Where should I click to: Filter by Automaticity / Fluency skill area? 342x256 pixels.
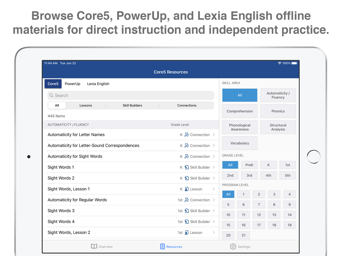(278, 95)
